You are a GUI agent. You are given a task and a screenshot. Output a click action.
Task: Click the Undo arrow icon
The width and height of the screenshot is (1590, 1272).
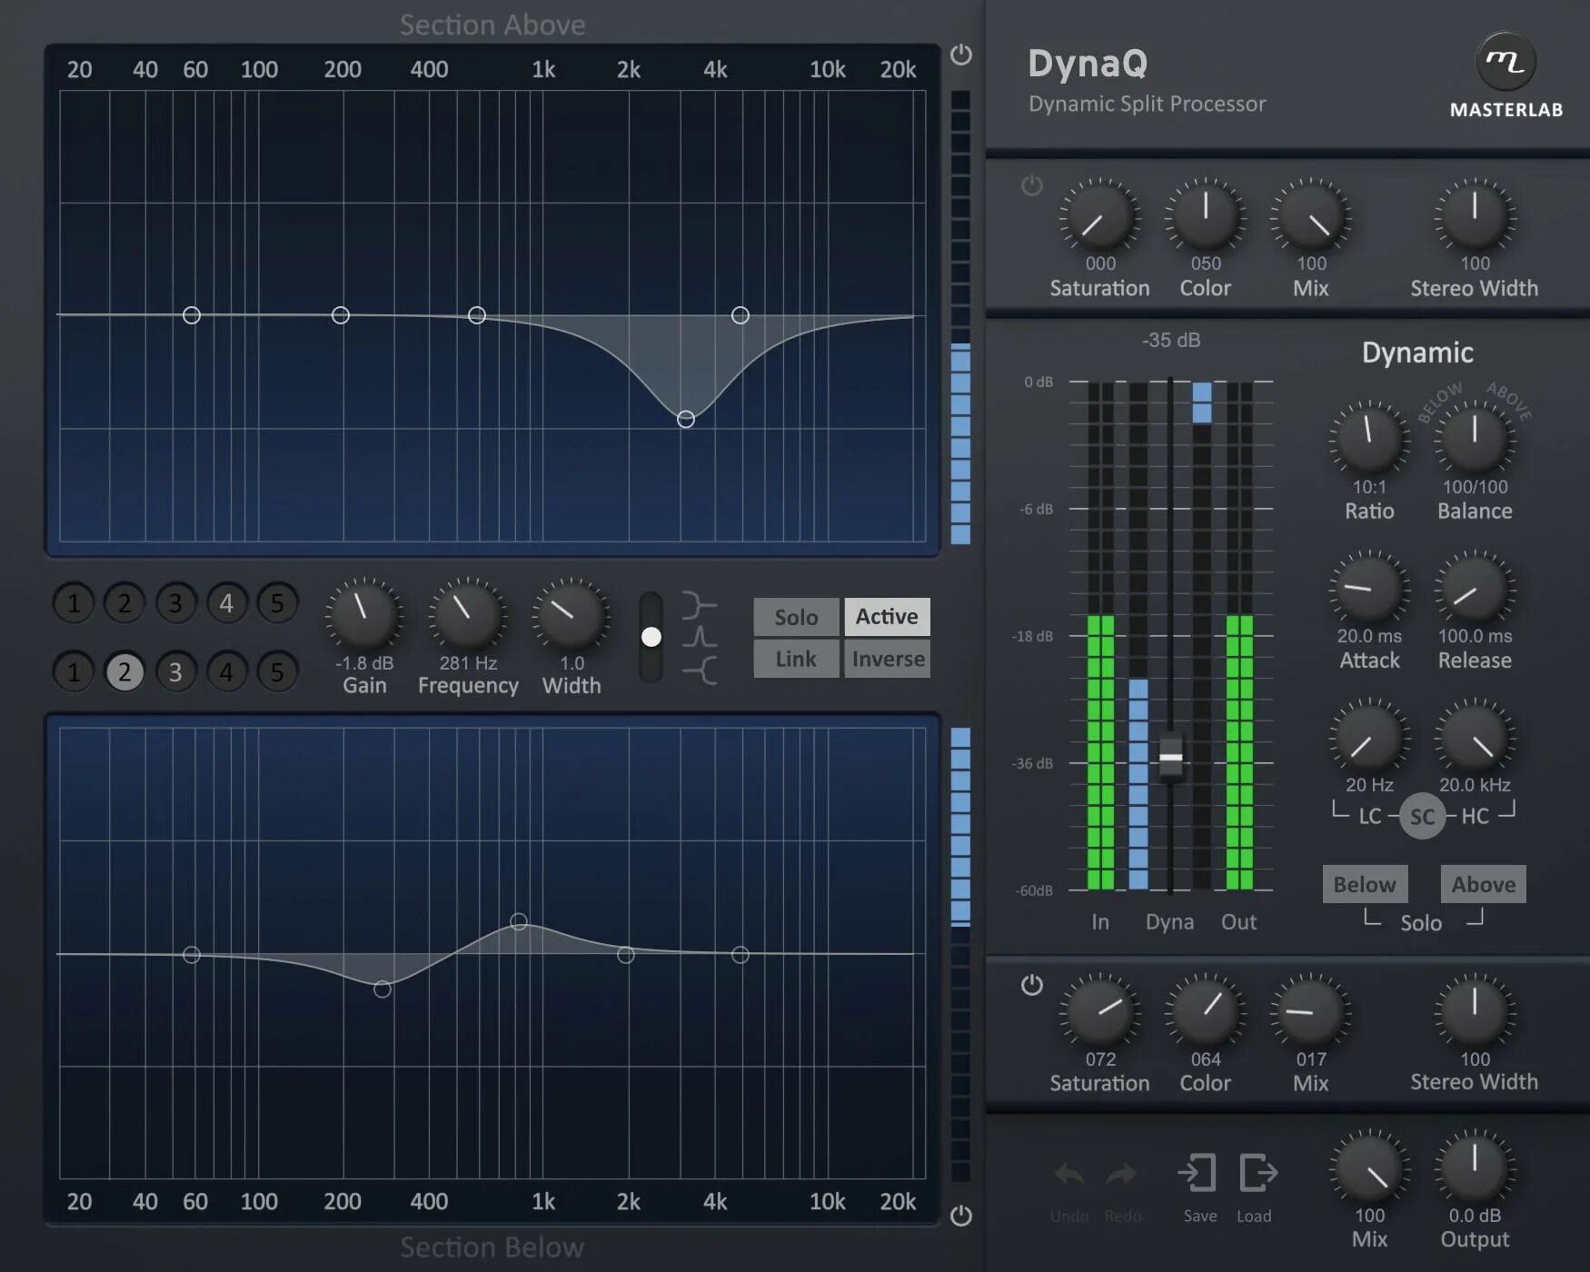[x=1069, y=1175]
